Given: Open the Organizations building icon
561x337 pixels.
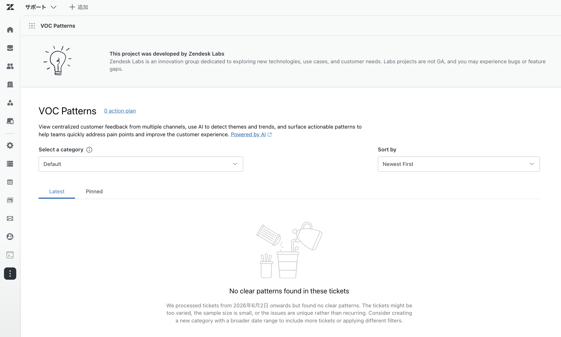Looking at the screenshot, I should [10, 84].
